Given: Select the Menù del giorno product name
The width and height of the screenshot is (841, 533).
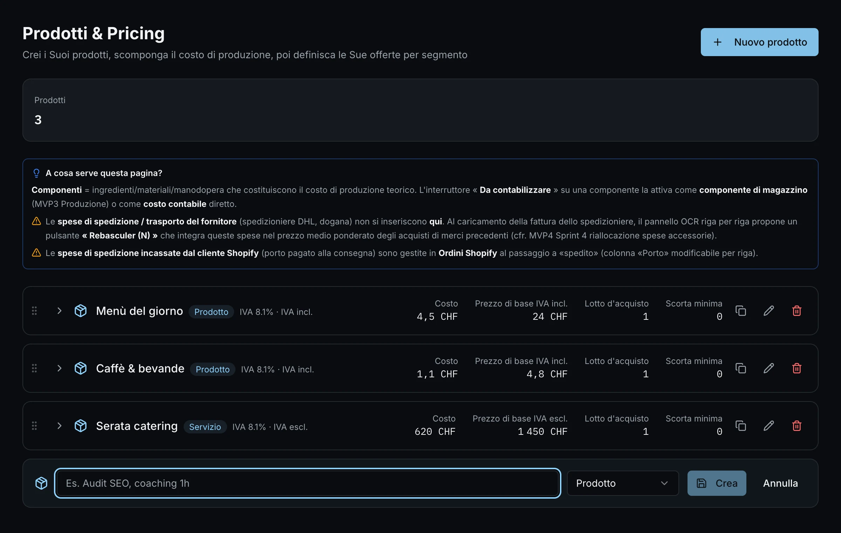Looking at the screenshot, I should [139, 311].
